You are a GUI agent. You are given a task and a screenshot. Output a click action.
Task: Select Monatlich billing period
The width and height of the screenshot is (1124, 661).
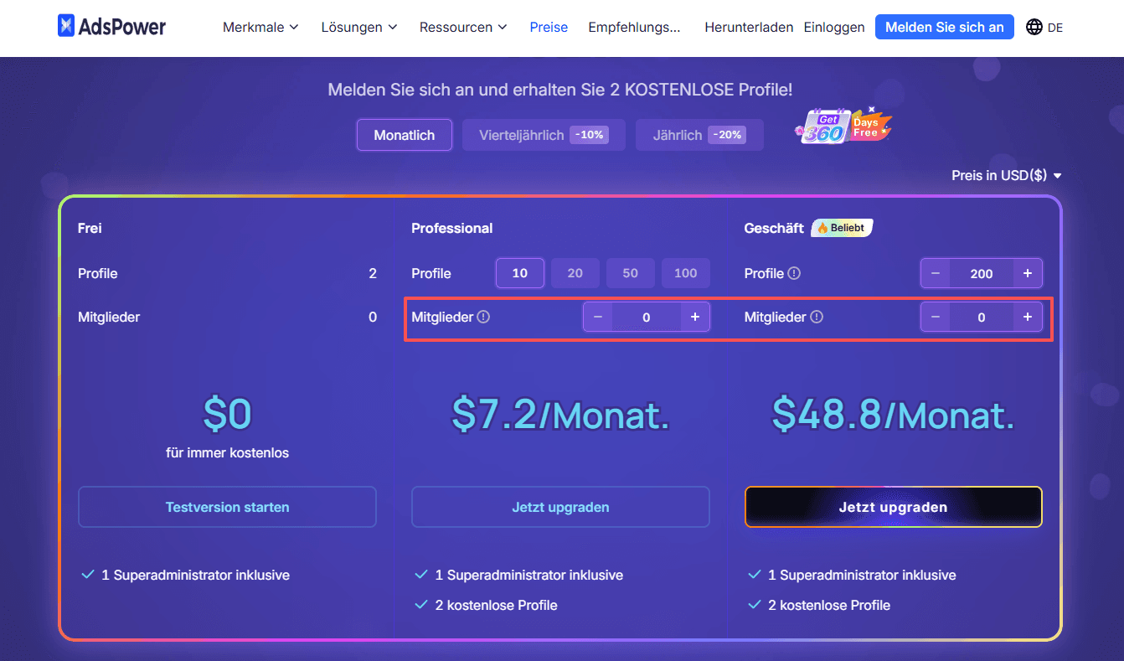tap(404, 135)
